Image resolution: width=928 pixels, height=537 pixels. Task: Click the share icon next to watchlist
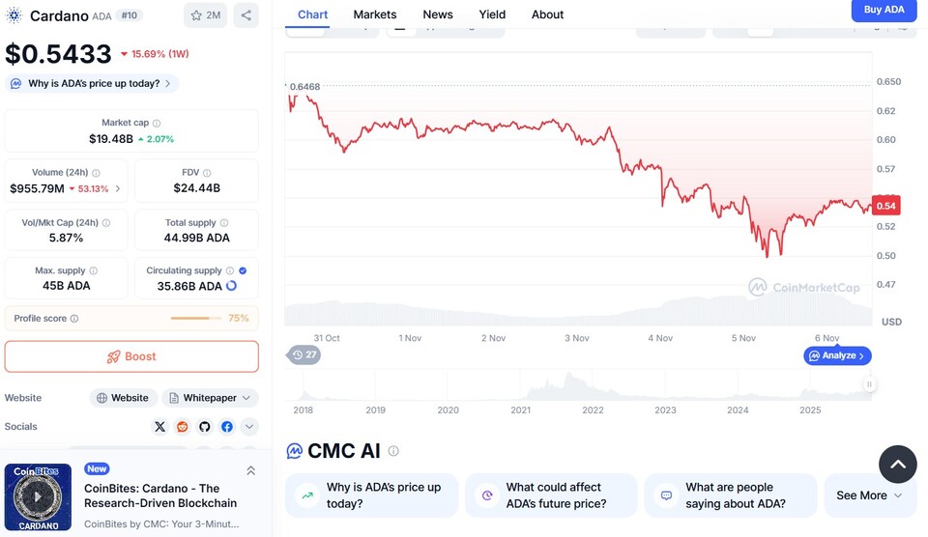coord(246,15)
